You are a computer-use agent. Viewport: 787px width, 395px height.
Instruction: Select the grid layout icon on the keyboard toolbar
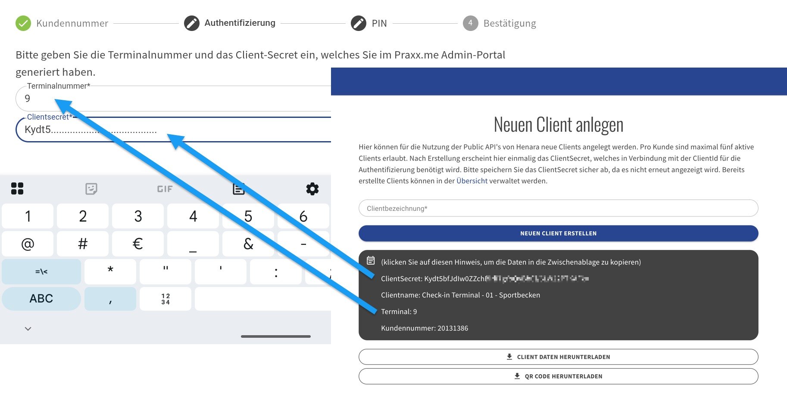17,189
